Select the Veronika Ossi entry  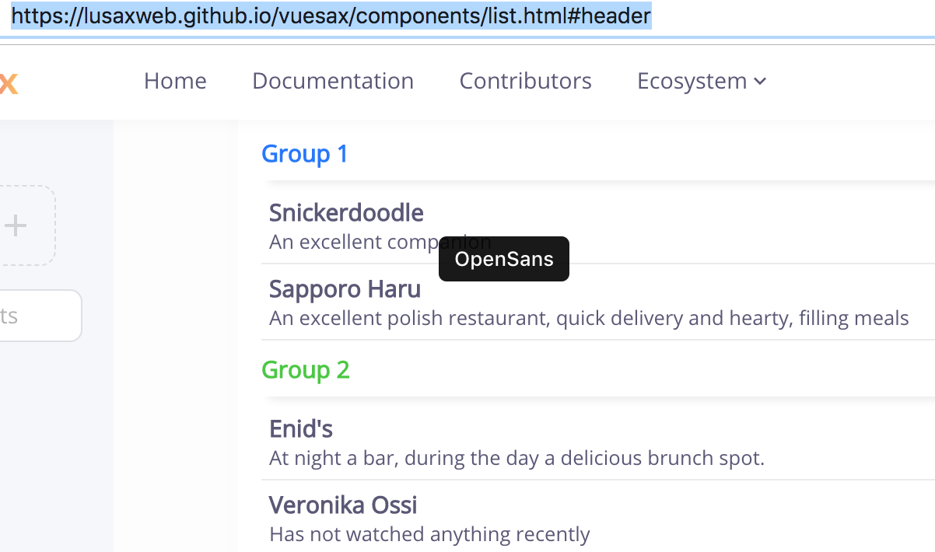coord(343,505)
